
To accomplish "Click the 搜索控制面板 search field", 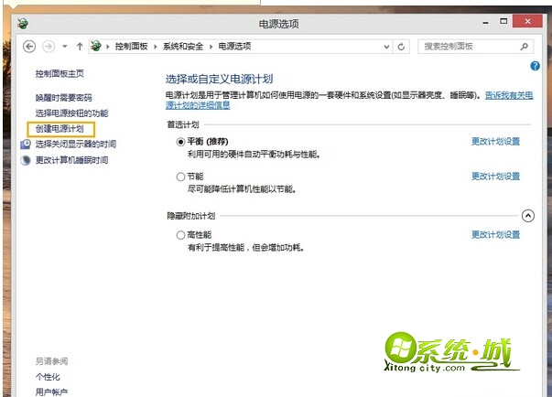I will coord(467,46).
